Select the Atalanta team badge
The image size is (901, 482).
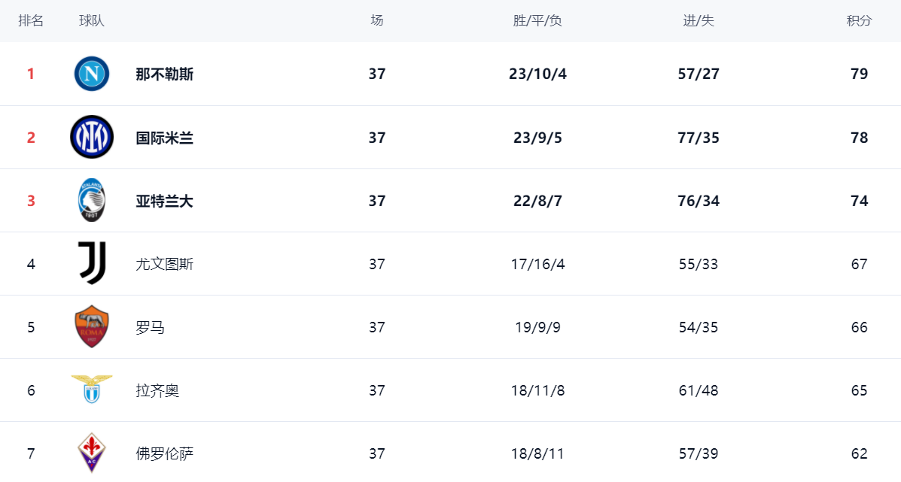(x=92, y=200)
